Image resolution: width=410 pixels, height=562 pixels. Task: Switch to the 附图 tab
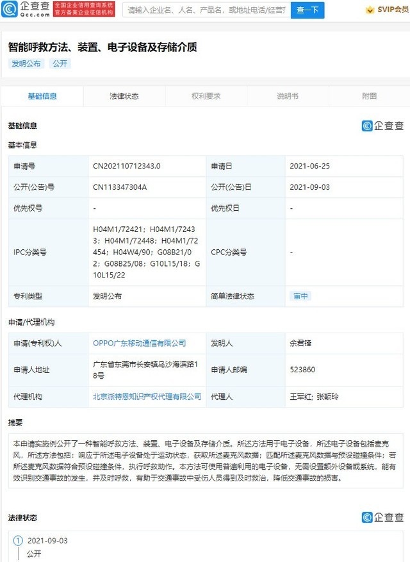click(369, 96)
